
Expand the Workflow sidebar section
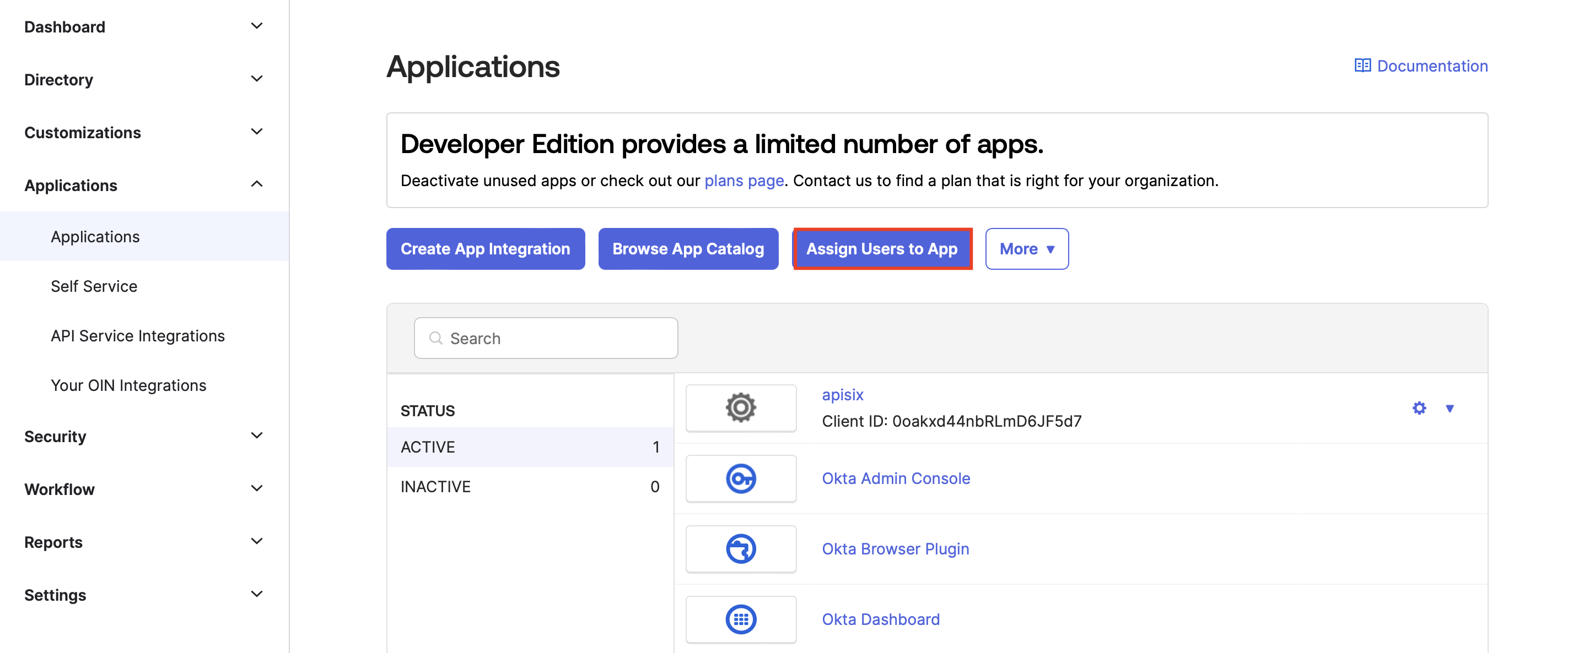257,489
